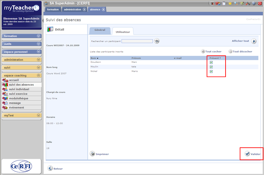Click the magnifying glass search icon in toolbar
The image size is (264, 175).
(x=236, y=3)
